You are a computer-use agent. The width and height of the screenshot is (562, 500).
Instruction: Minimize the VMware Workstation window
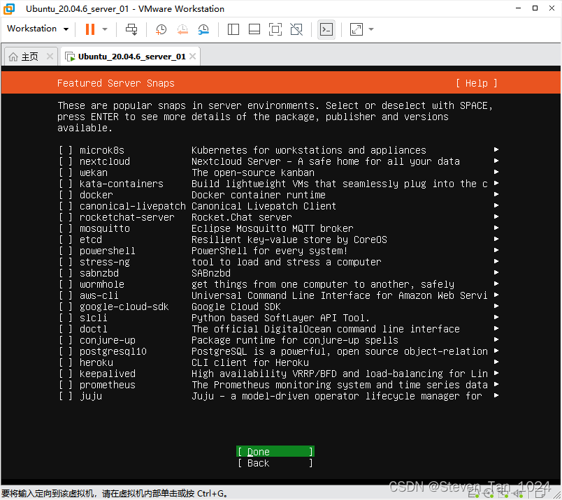click(518, 8)
